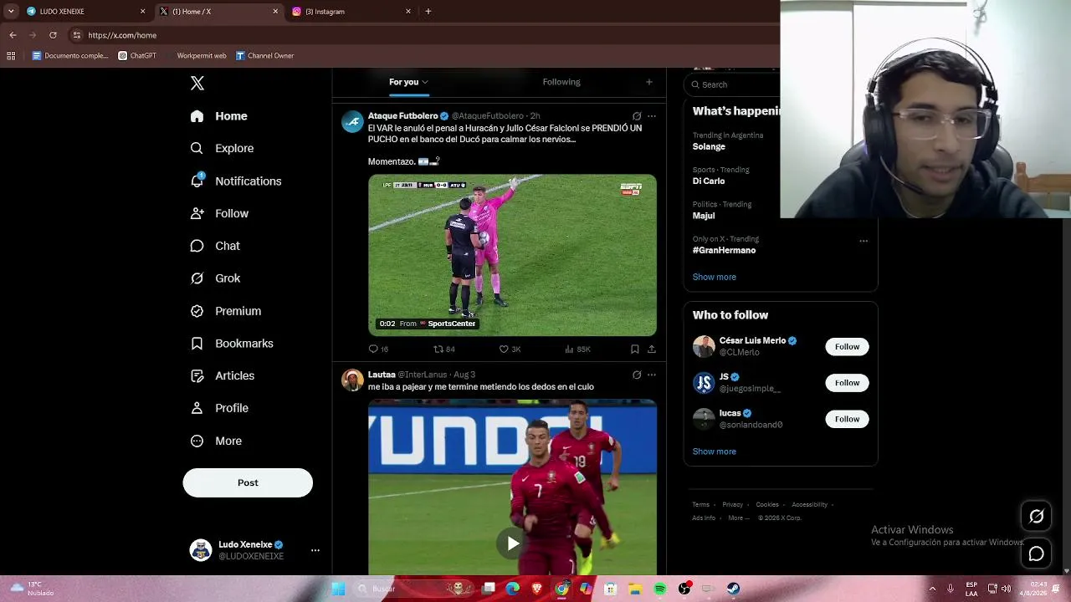The width and height of the screenshot is (1071, 602).
Task: Play the Lautaa post video
Action: [513, 543]
